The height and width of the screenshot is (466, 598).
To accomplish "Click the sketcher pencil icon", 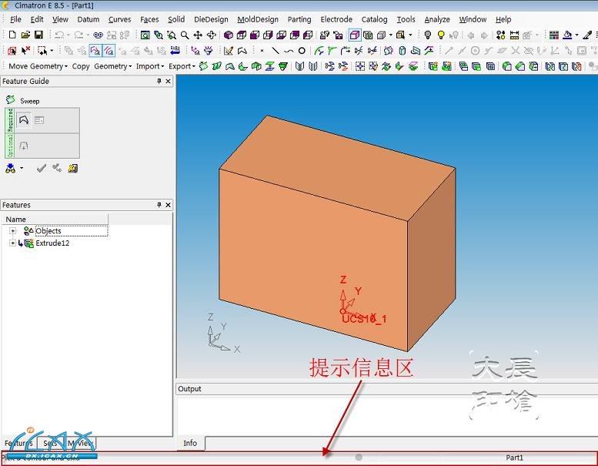I will pos(229,51).
